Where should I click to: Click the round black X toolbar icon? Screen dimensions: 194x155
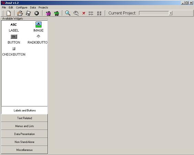[36, 13]
